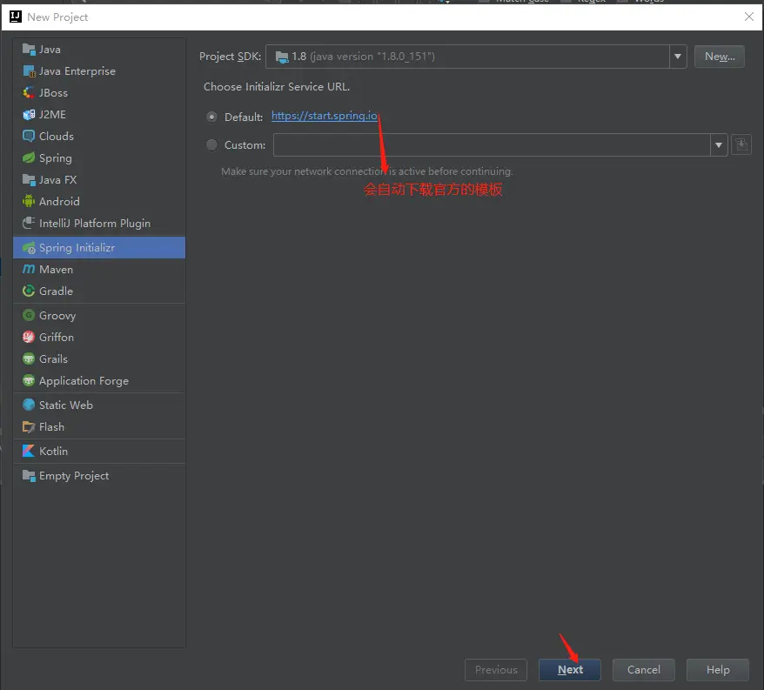Choose the Static Web label

pos(66,405)
